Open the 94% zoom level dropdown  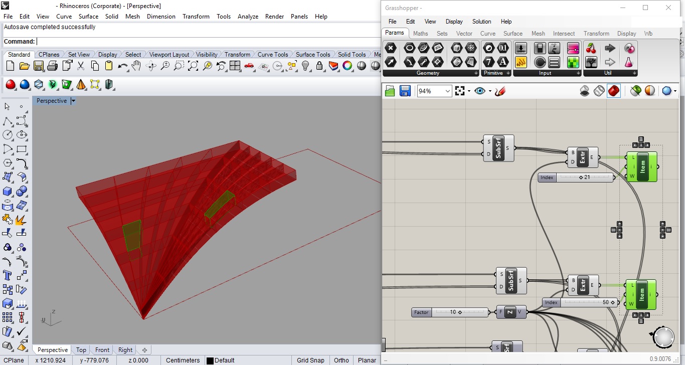pyautogui.click(x=447, y=91)
